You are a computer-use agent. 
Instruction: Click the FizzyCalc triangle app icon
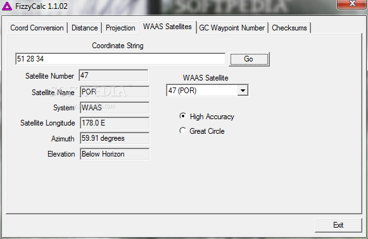[x=7, y=6]
